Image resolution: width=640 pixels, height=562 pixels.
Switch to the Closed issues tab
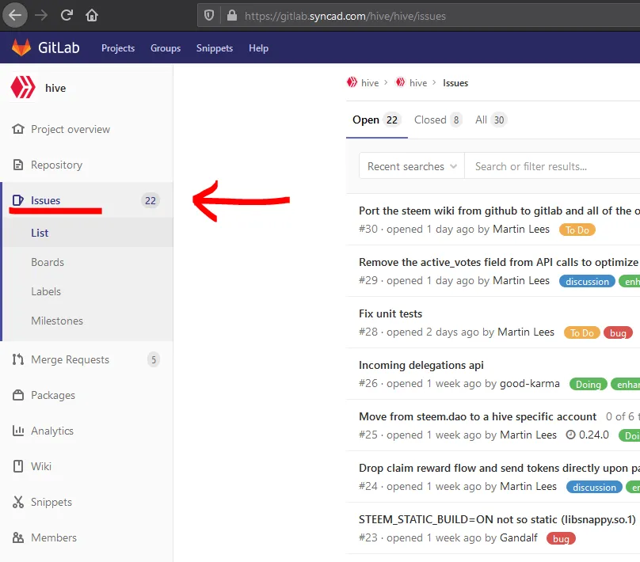(x=437, y=120)
